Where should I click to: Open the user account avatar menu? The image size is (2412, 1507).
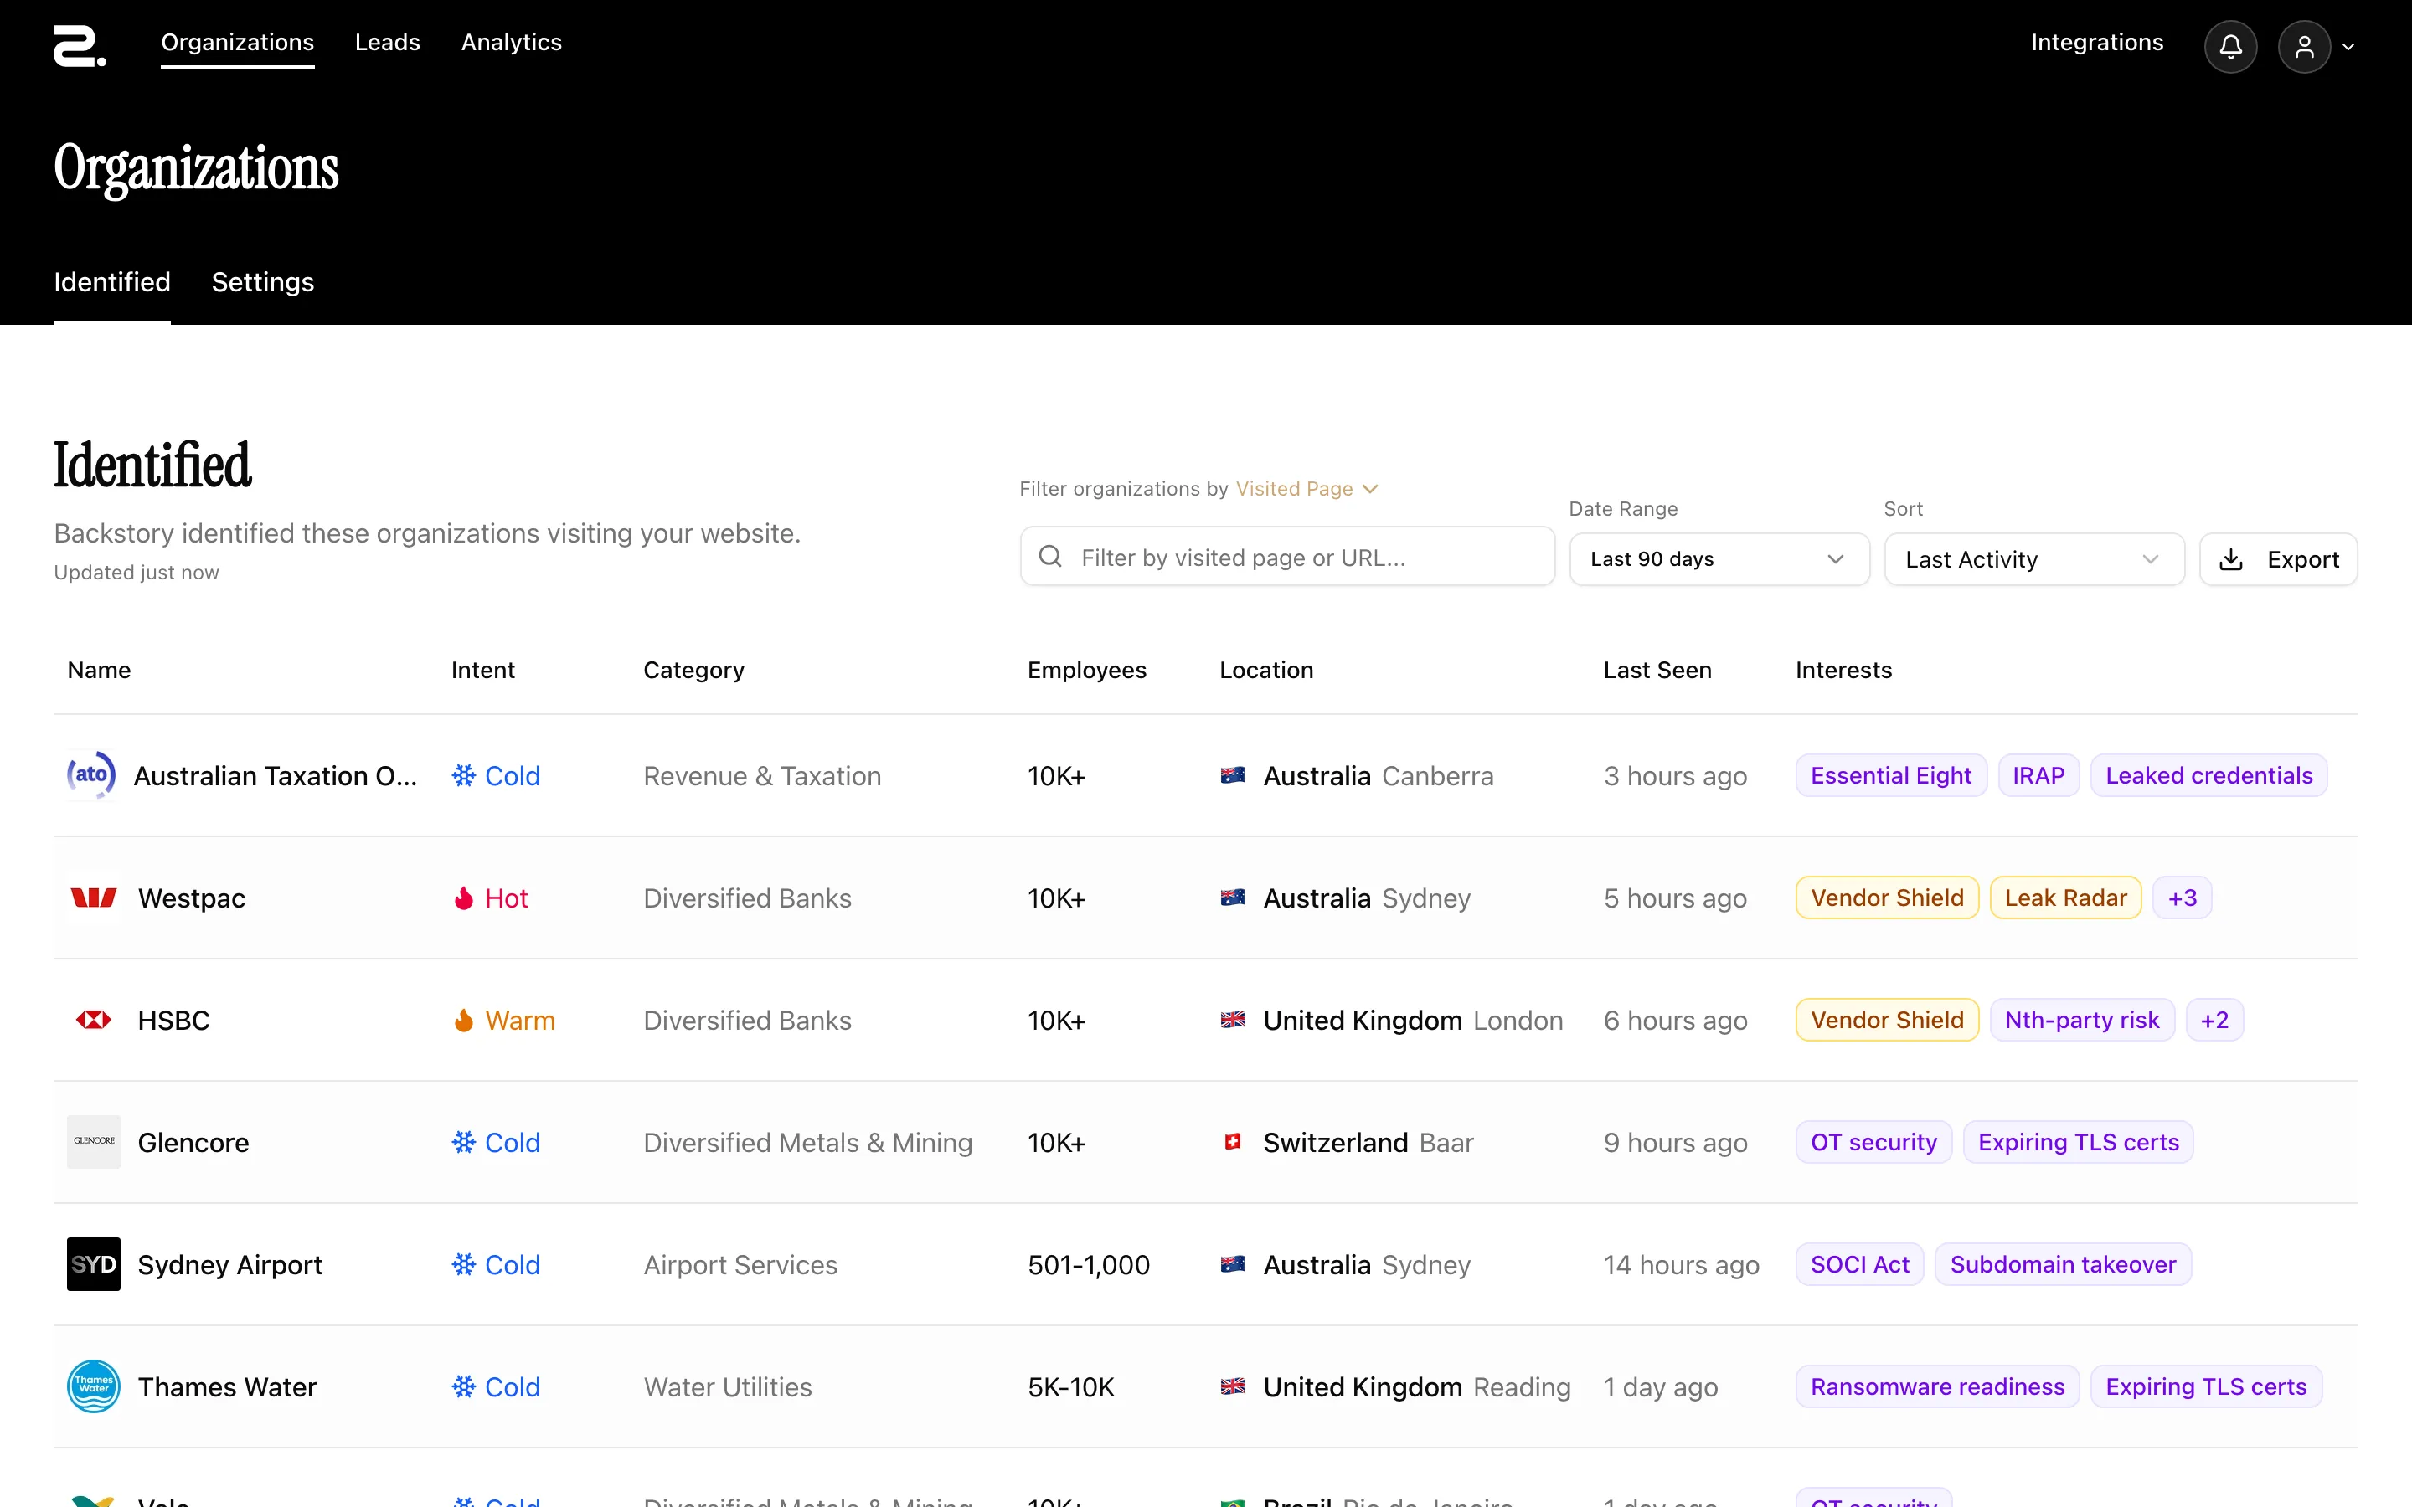[x=2304, y=47]
